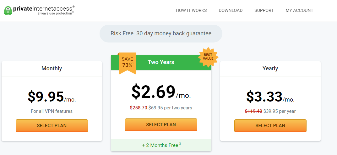
Task: Open the How It Works page
Action: coord(191,10)
